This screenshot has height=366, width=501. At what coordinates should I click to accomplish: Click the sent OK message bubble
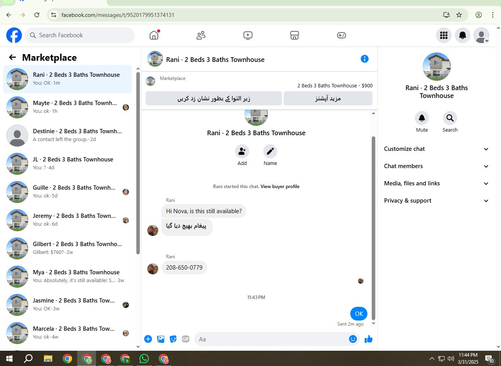pyautogui.click(x=359, y=313)
